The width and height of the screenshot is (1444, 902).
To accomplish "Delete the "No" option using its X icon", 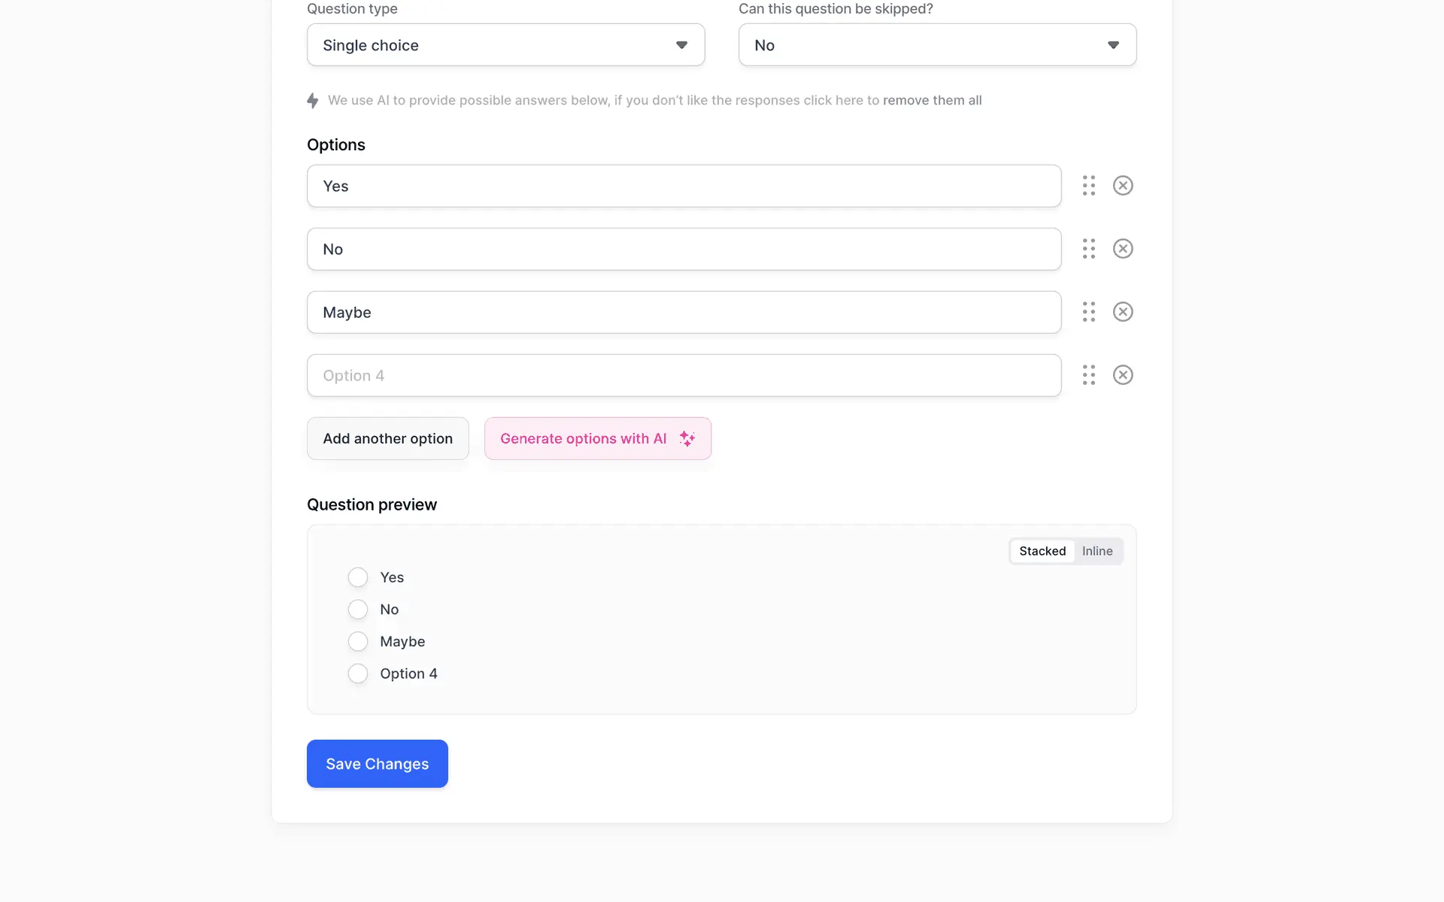I will [1123, 249].
